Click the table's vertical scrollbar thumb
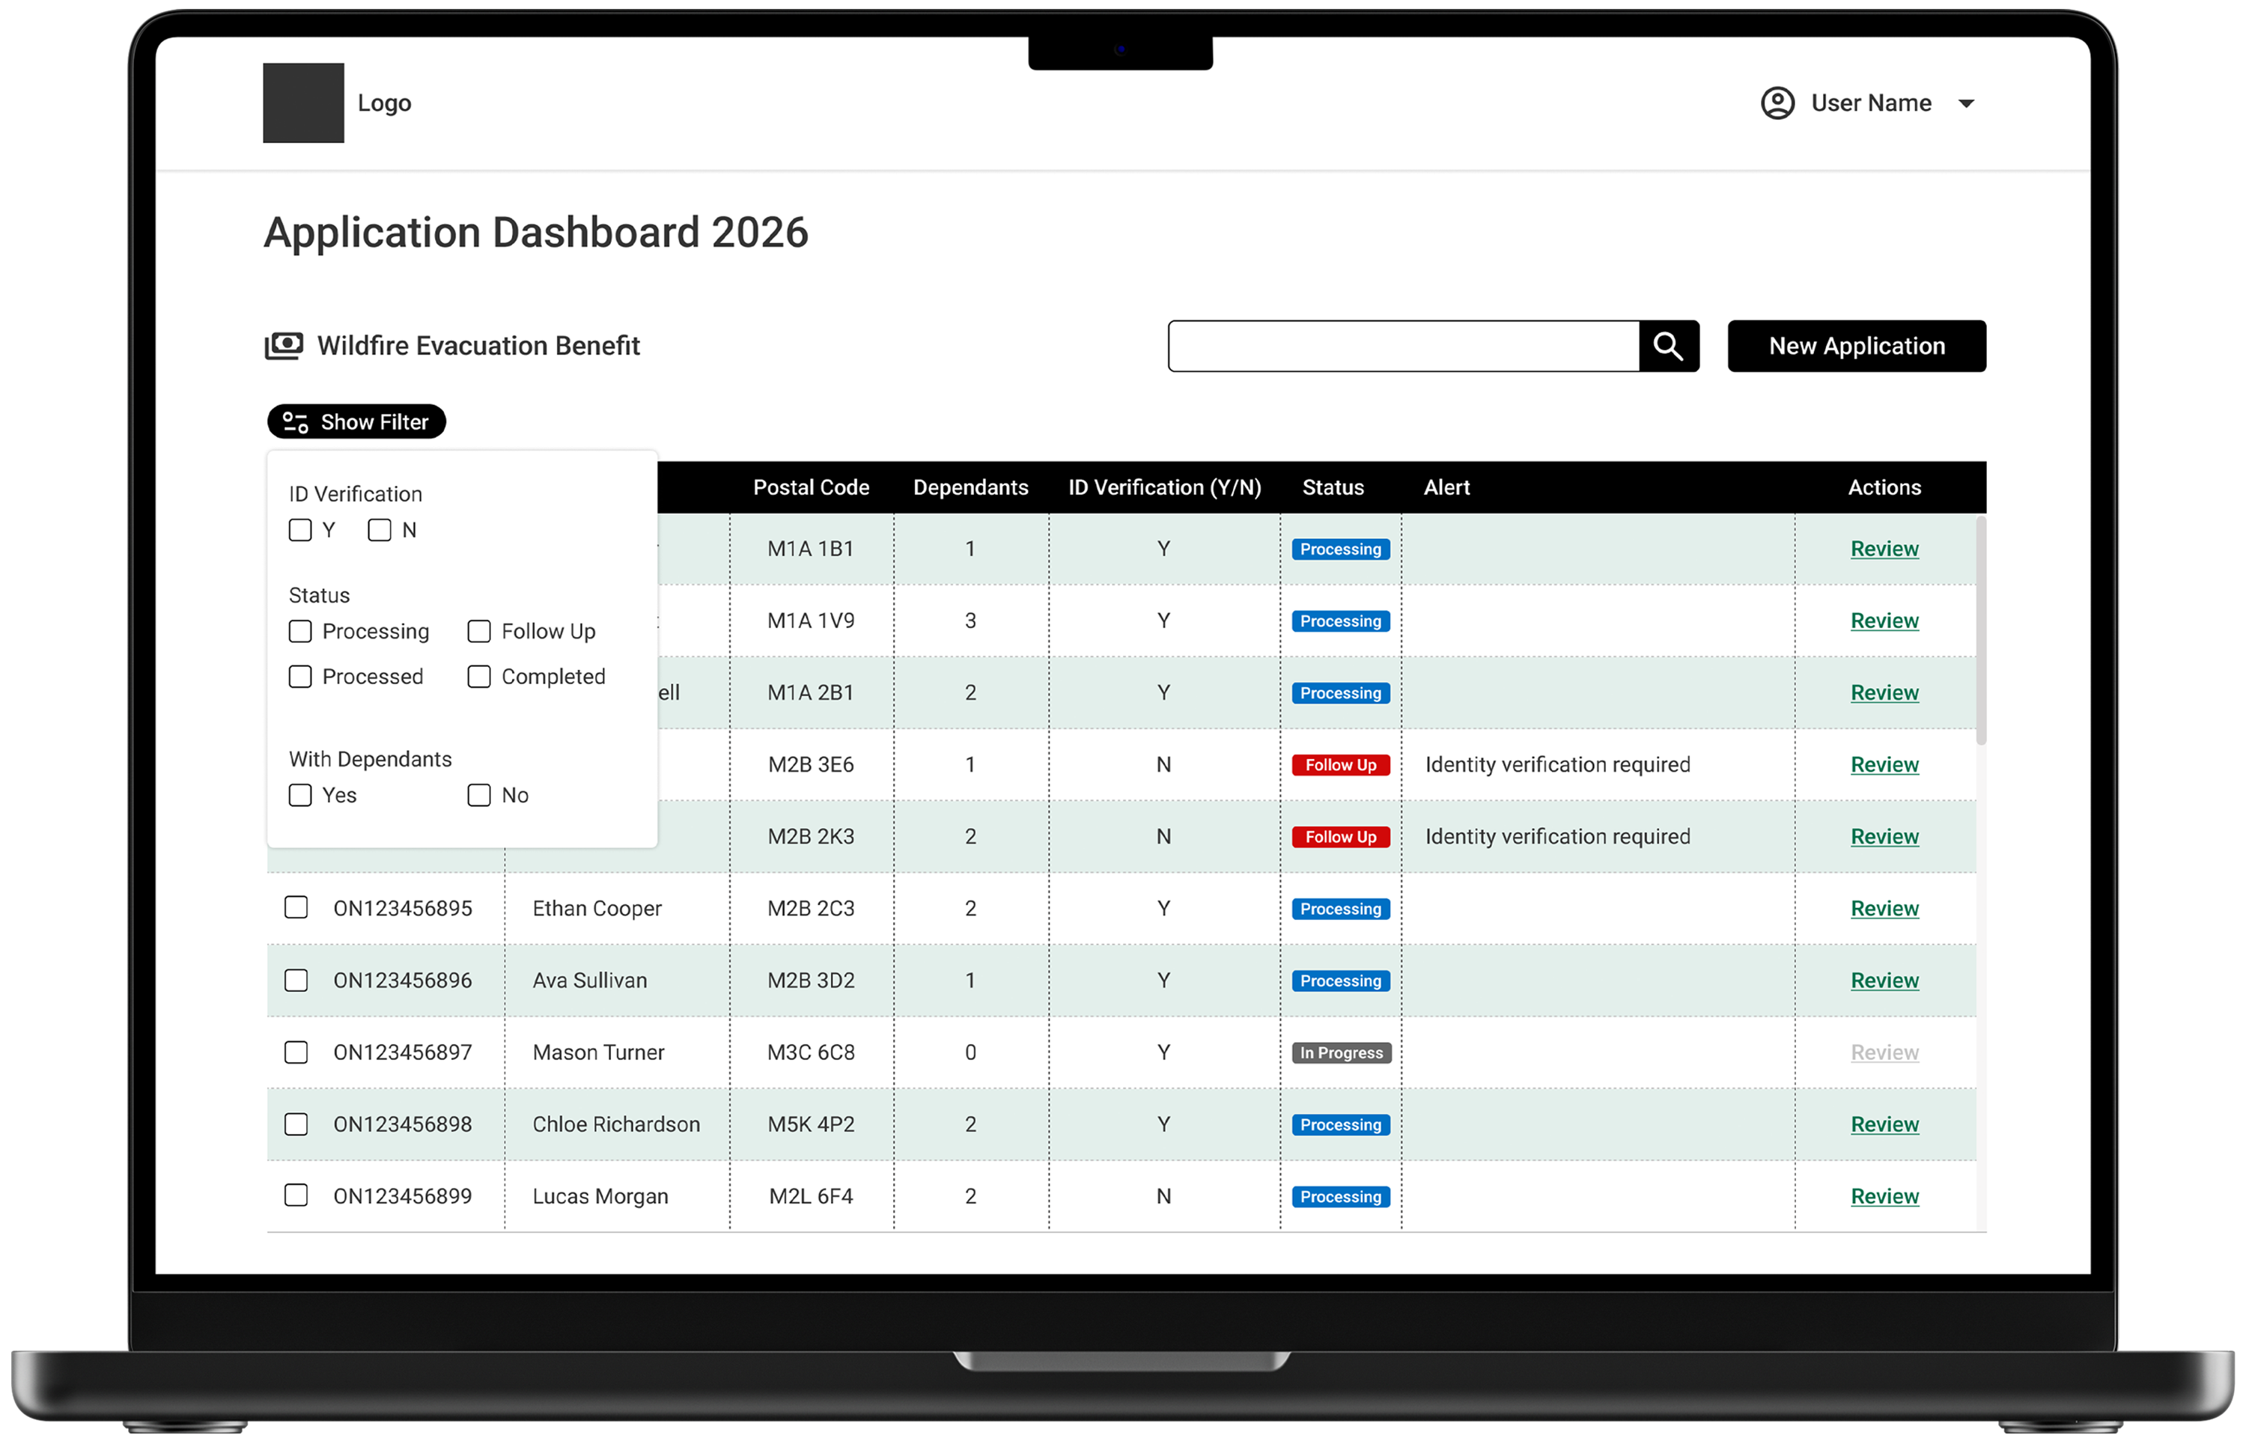The width and height of the screenshot is (2246, 1444). pyautogui.click(x=1981, y=630)
